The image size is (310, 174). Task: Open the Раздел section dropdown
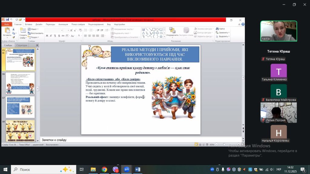coord(34,37)
